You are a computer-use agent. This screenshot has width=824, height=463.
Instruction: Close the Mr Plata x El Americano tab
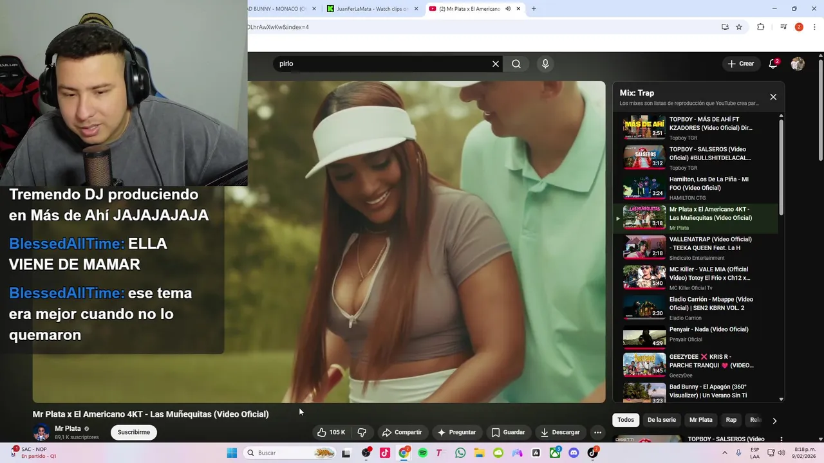point(518,9)
